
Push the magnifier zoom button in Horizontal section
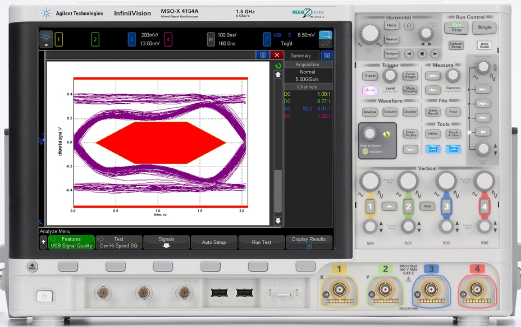pos(409,26)
